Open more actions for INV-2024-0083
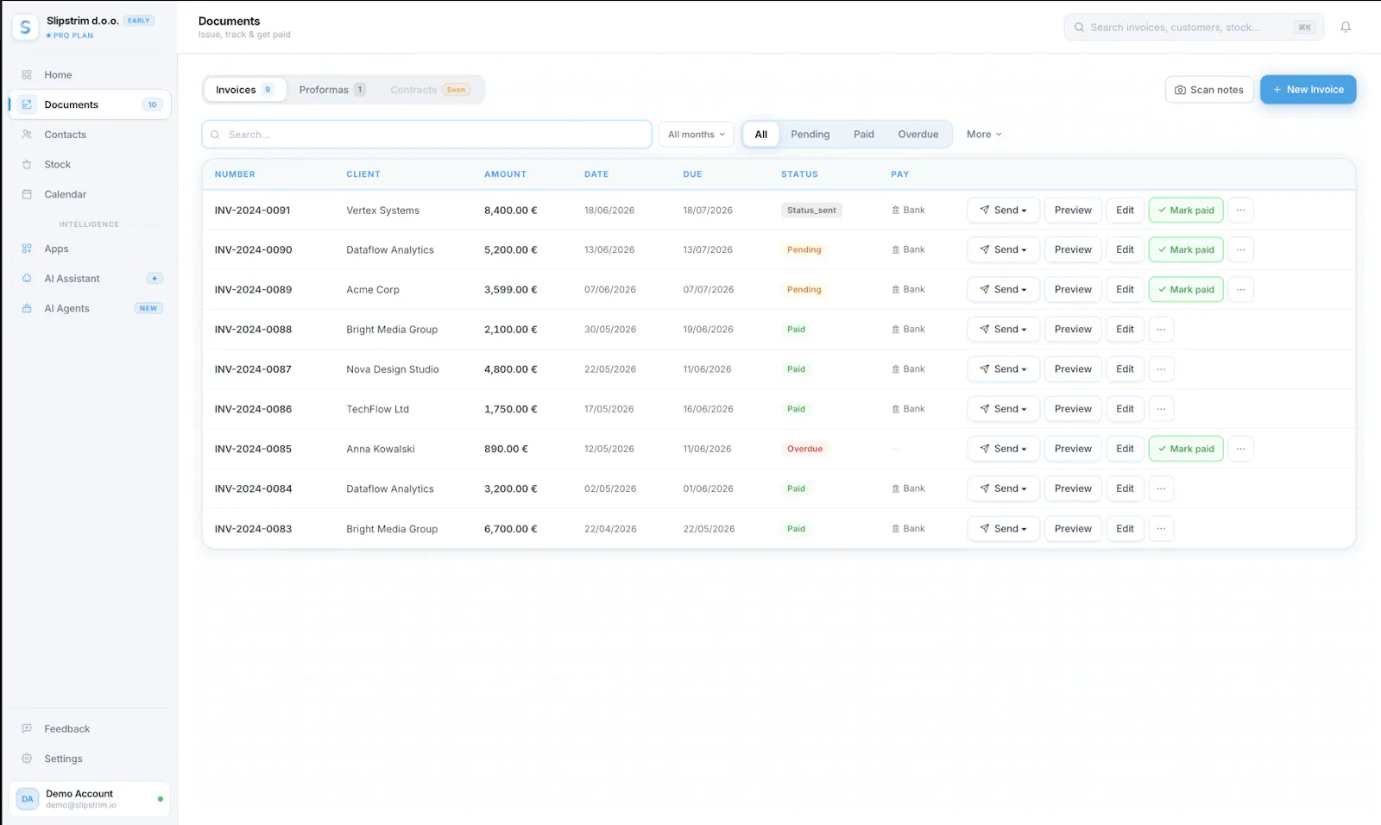 [x=1161, y=528]
